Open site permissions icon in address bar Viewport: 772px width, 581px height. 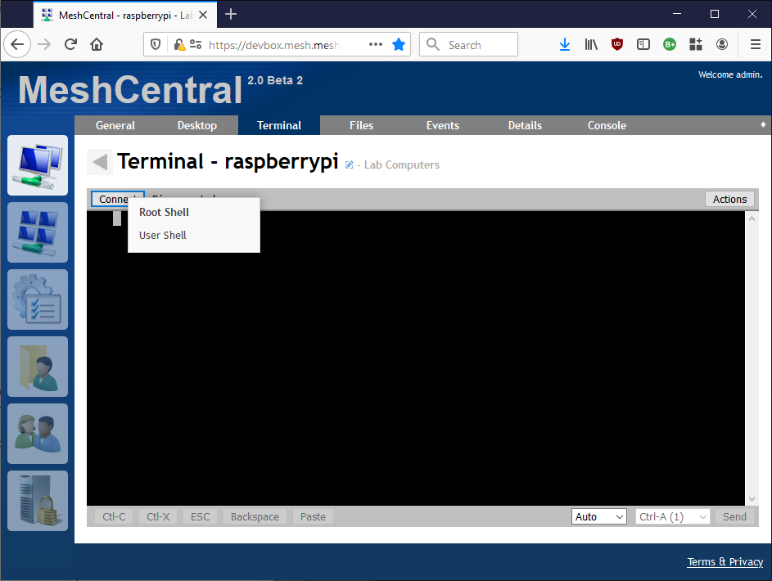pos(196,45)
